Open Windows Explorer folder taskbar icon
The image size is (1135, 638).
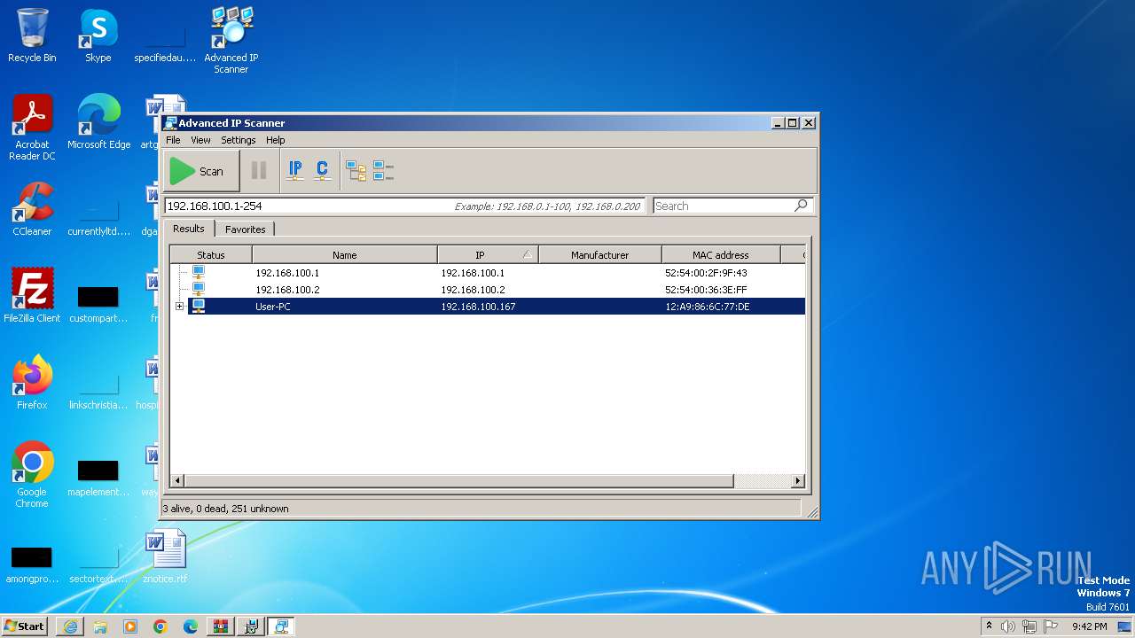(x=100, y=626)
